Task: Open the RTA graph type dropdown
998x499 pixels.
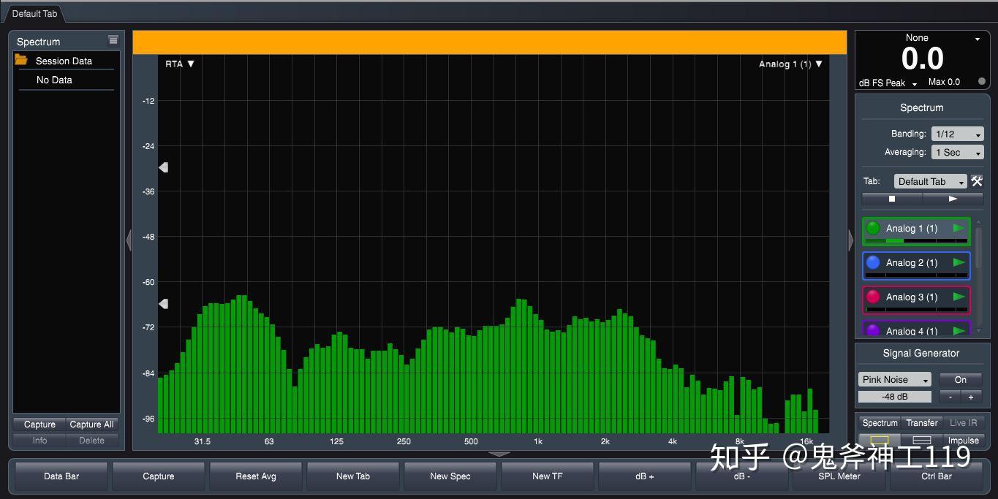Action: [180, 64]
